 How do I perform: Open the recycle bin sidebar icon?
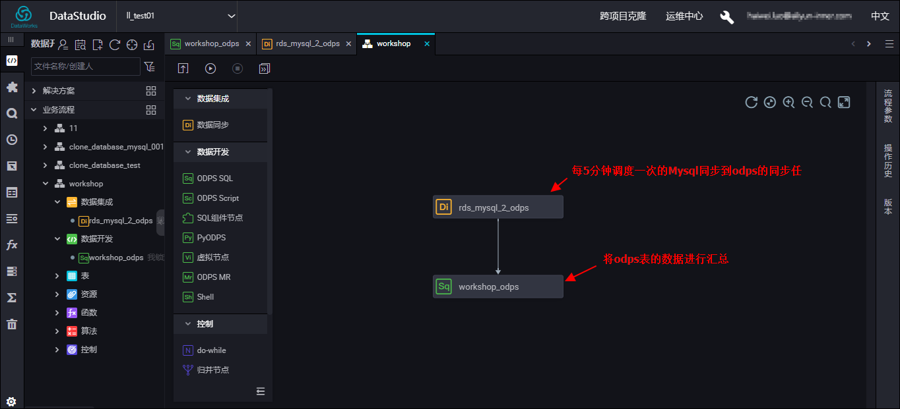pyautogui.click(x=12, y=324)
